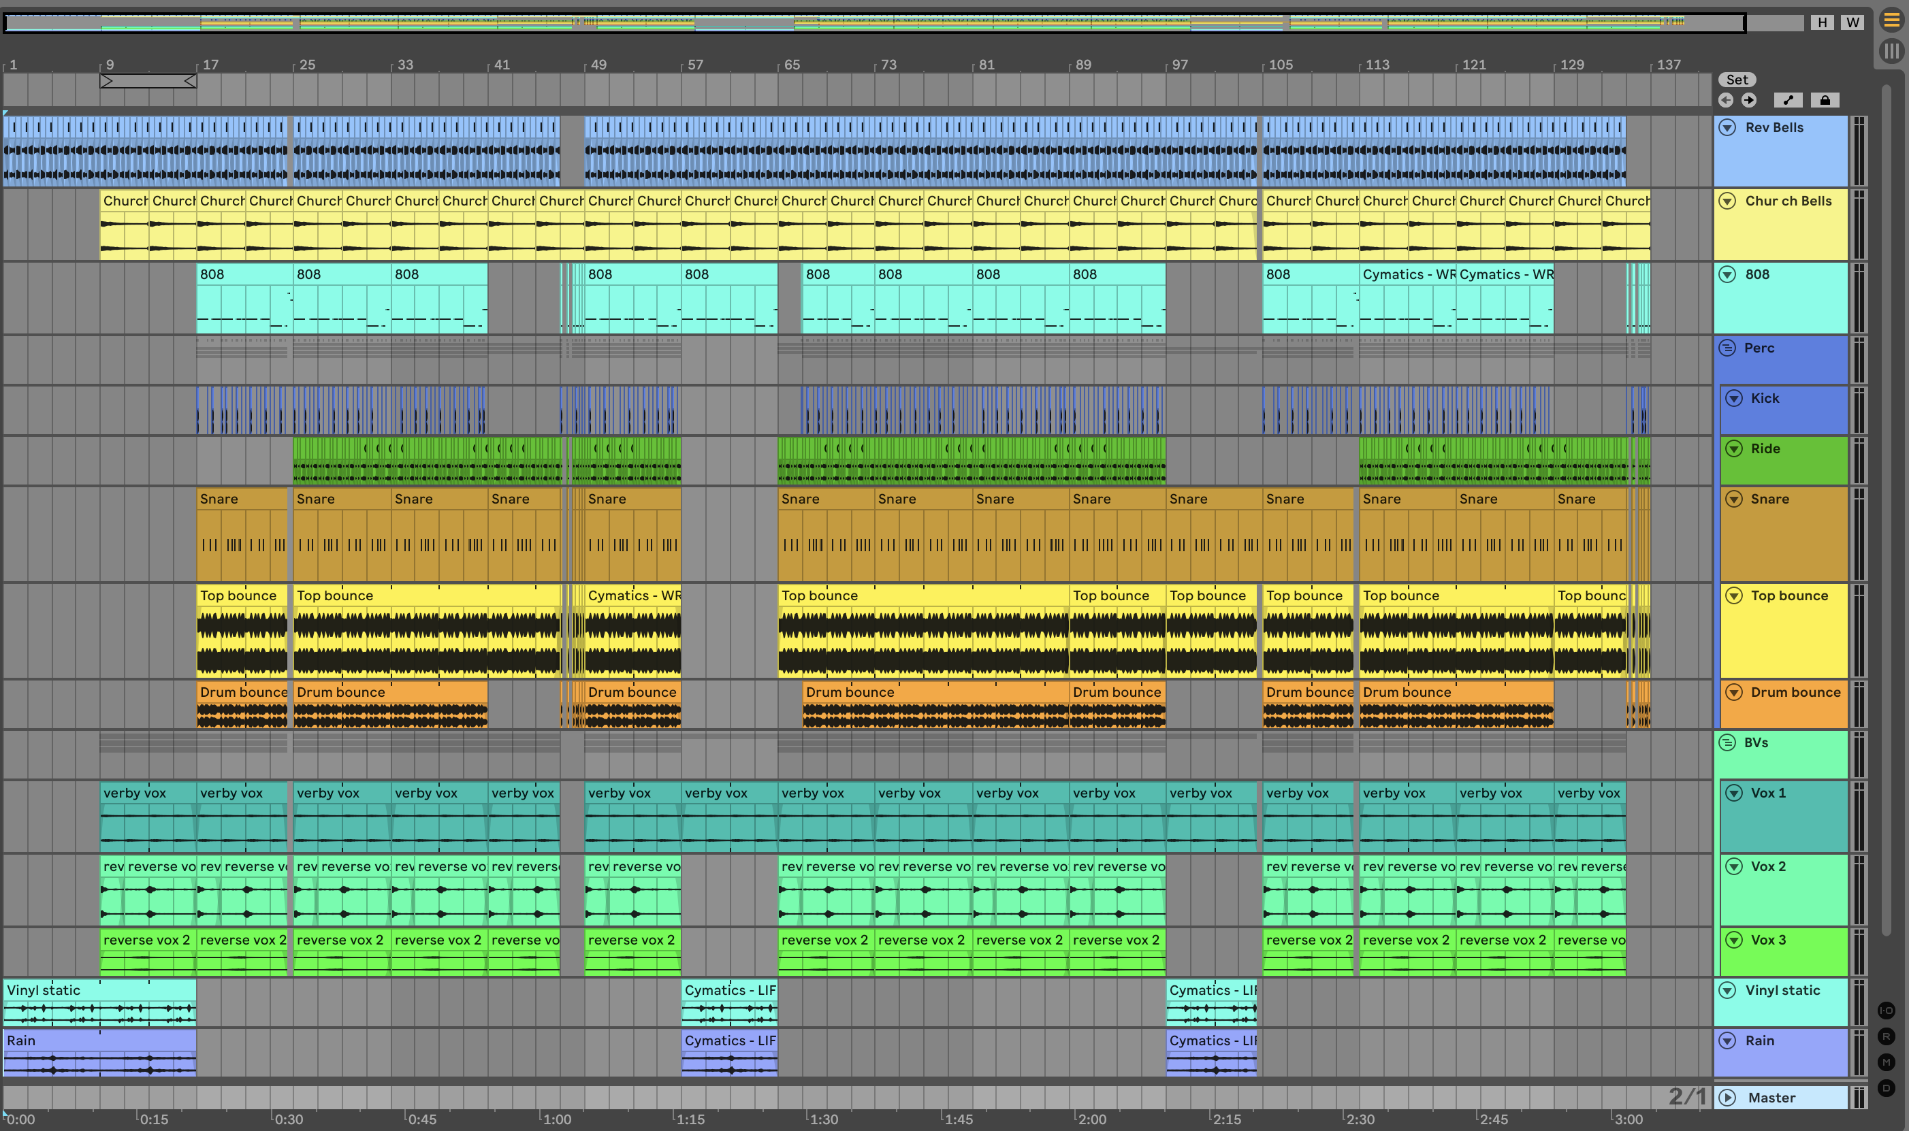Screen dimensions: 1909x1131
Task: Fold the Perc group track
Action: click(x=1727, y=348)
